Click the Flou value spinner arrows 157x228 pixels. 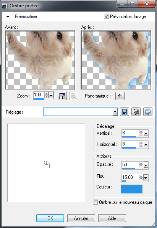[x=141, y=177]
